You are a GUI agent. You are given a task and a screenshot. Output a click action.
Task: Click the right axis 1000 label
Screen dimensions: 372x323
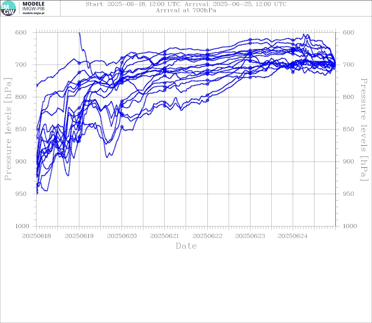(x=350, y=226)
